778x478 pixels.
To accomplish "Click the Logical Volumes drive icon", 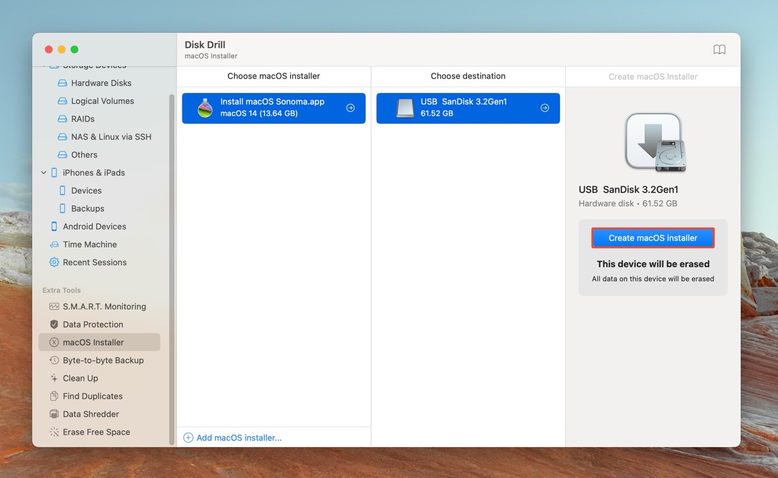I will (62, 101).
